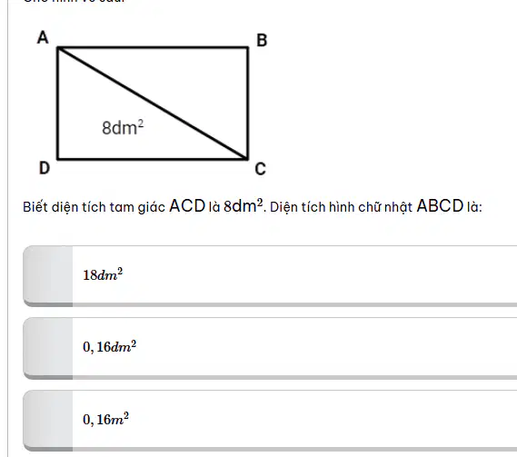Choose the answer option 0,16dm²

click(270, 348)
